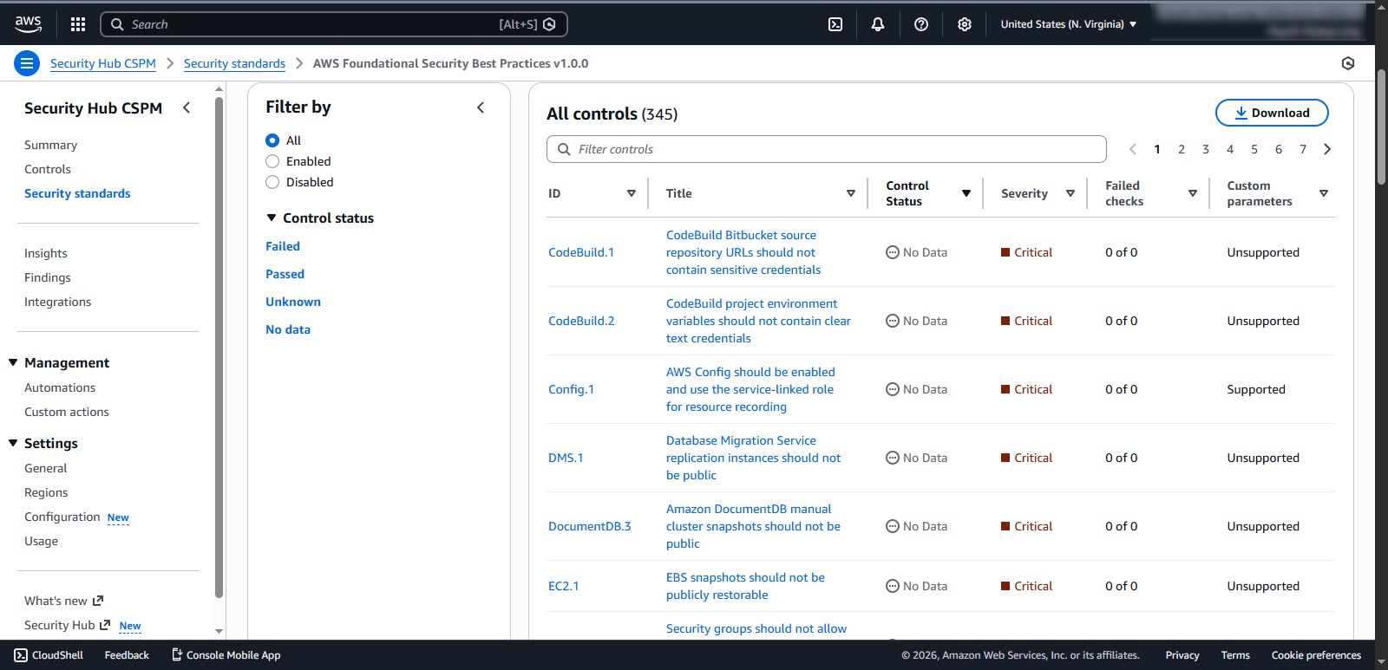This screenshot has width=1388, height=670.
Task: Open CloudShell from the top navigation bar
Action: click(835, 24)
